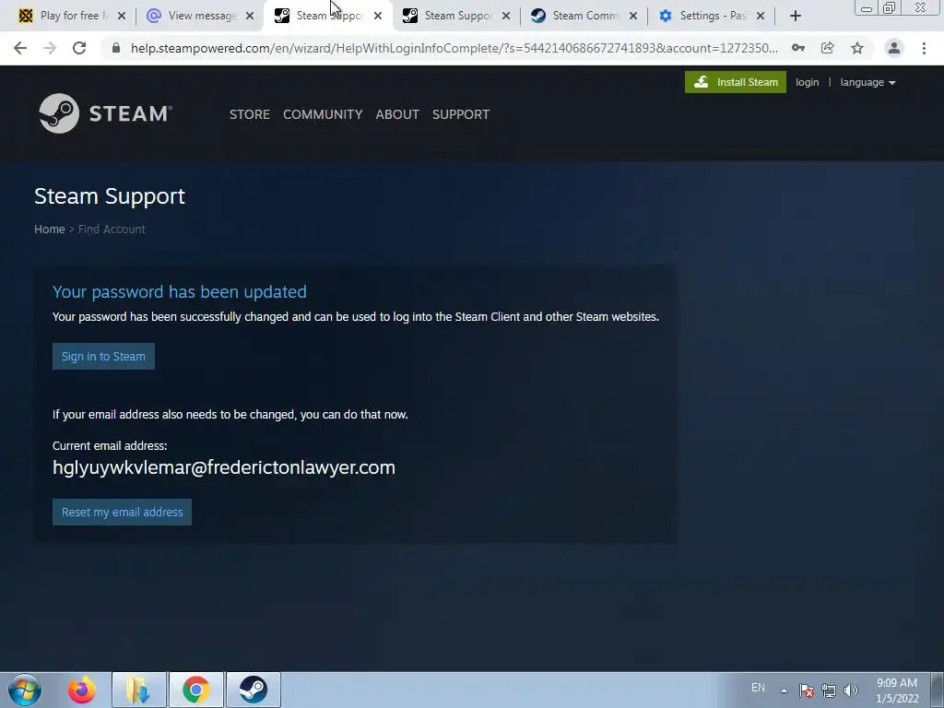Click the login link
The width and height of the screenshot is (944, 708).
807,82
